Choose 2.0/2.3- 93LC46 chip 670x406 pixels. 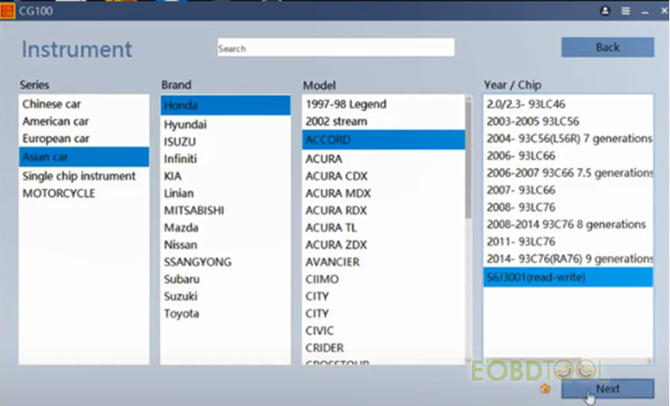(568, 104)
